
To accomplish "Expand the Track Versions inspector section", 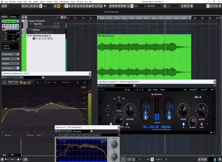I will (x=10, y=54).
